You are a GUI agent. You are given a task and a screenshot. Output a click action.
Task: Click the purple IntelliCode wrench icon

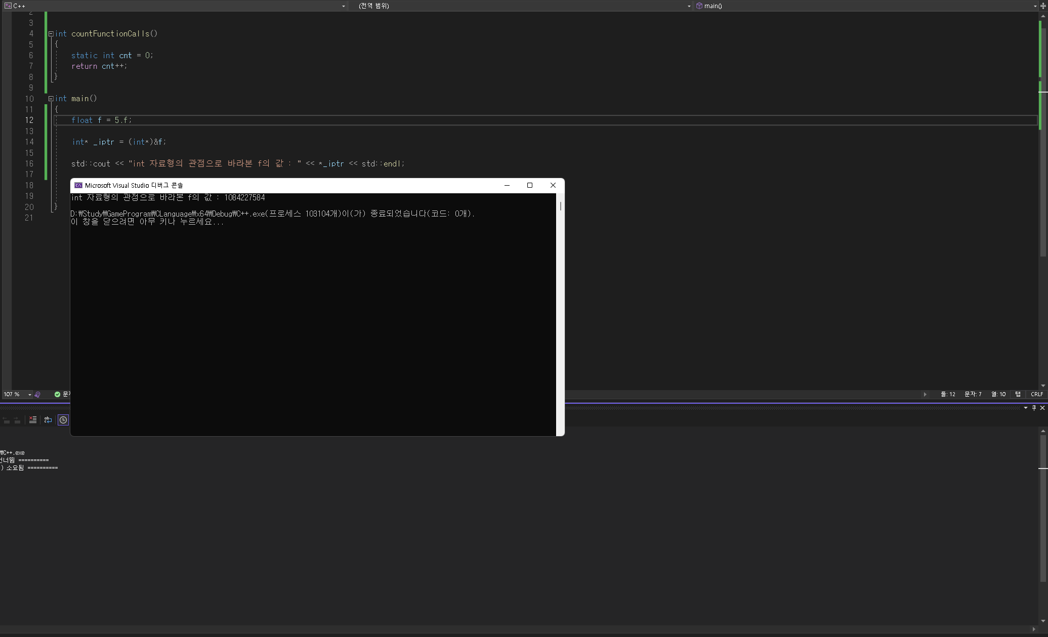click(37, 395)
